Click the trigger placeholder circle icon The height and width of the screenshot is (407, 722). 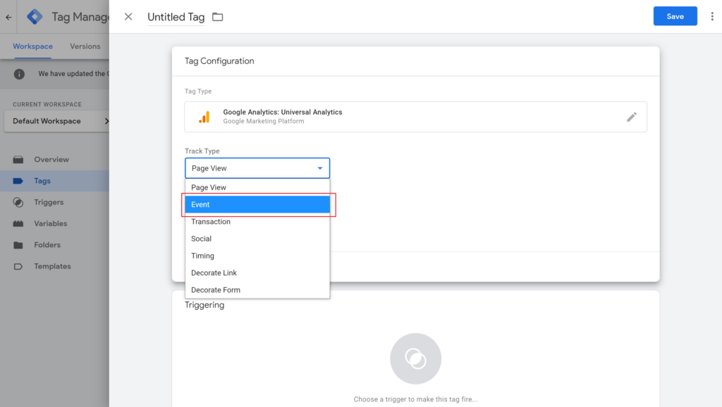click(415, 358)
